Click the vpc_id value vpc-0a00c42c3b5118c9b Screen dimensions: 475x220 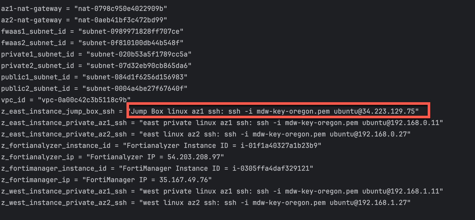pyautogui.click(x=84, y=100)
